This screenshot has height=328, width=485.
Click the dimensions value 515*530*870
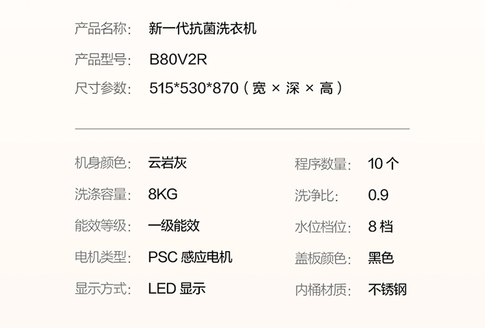194,89
